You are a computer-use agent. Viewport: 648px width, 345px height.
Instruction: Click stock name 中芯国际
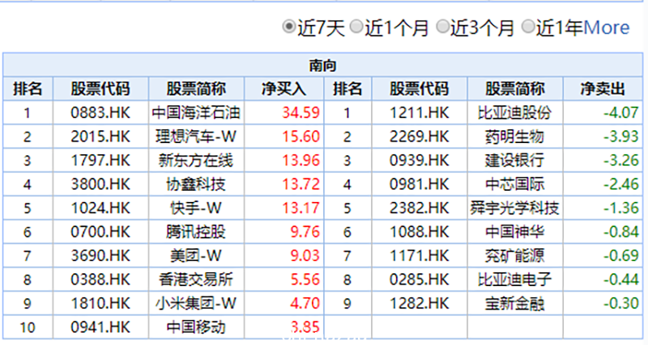tap(514, 184)
